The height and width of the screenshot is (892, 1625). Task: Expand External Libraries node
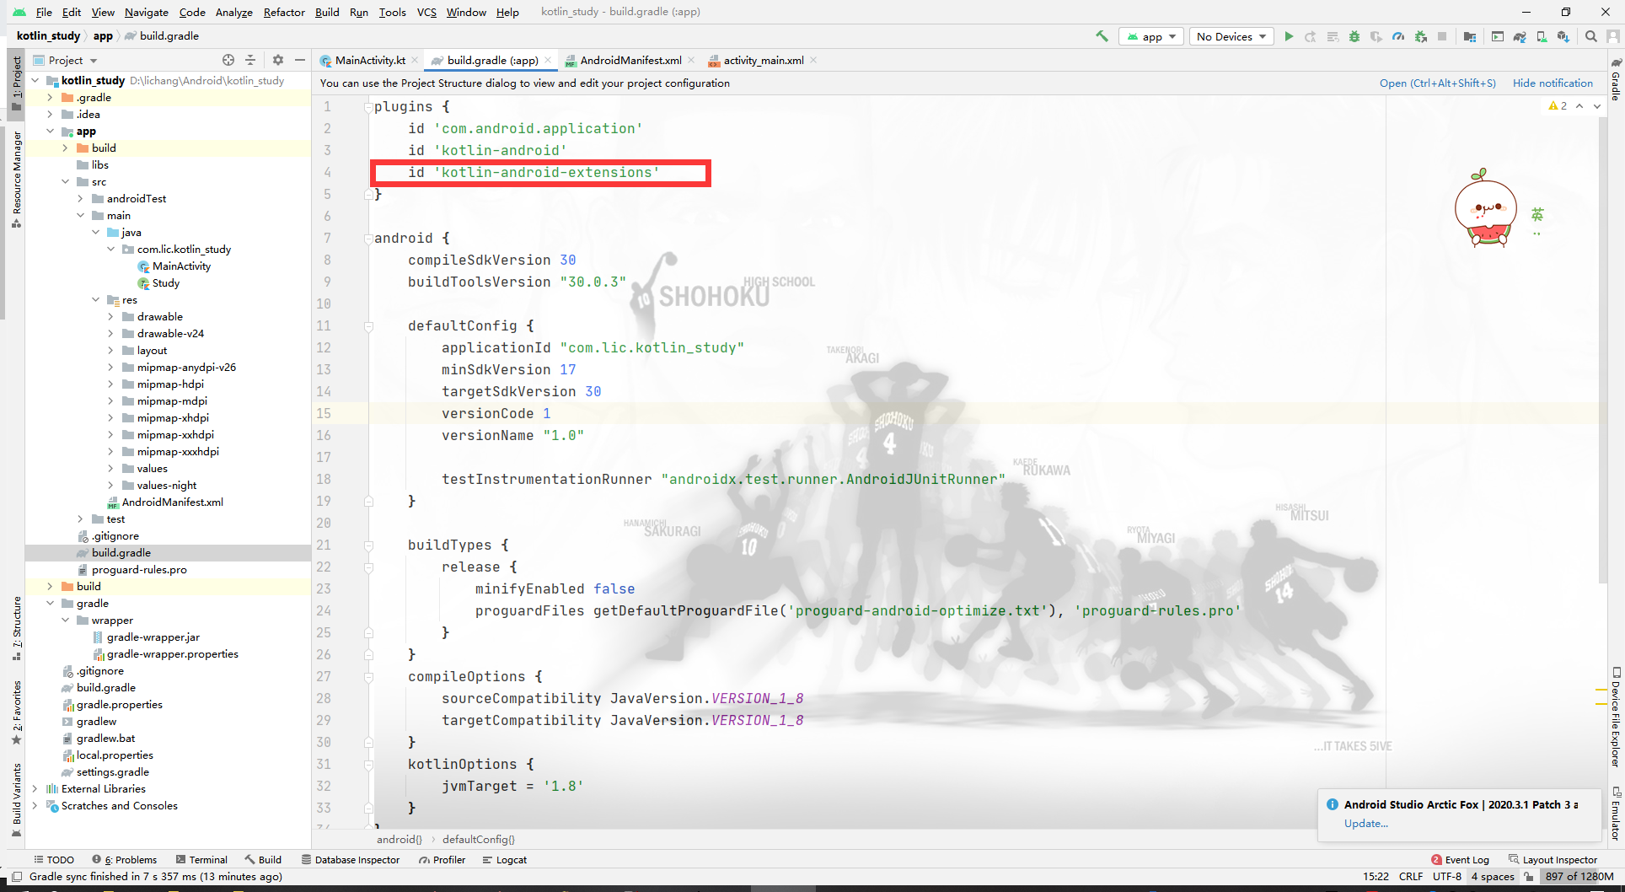[x=35, y=789]
